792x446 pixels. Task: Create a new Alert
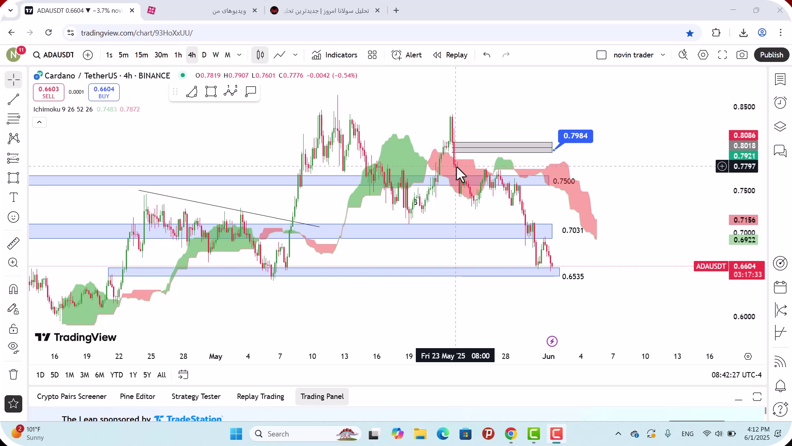coord(406,55)
